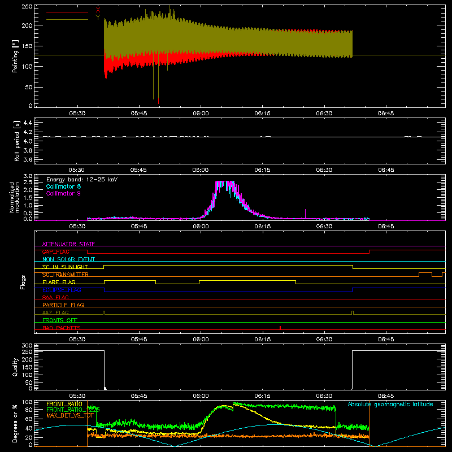Click the green FRONT_RATIO_1225 legend entry
The image size is (452, 452).
(x=73, y=410)
